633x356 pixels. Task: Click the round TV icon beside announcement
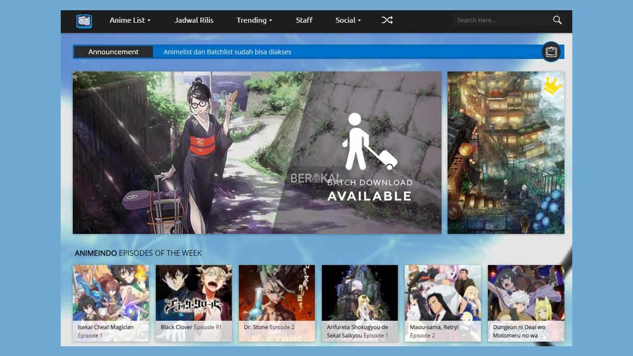click(551, 51)
